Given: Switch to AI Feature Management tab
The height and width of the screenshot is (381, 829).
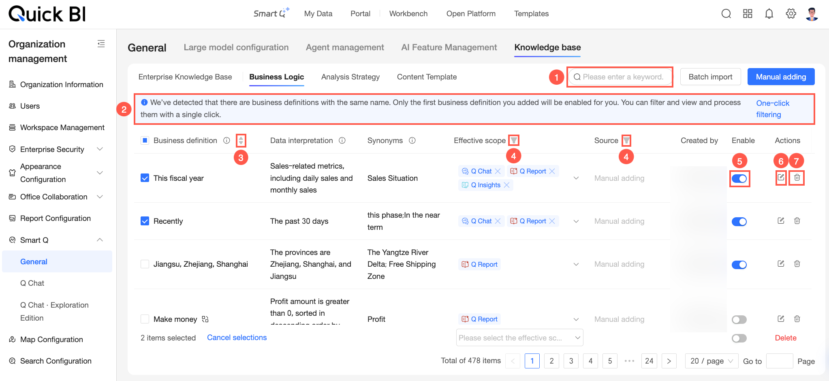Looking at the screenshot, I should 449,47.
